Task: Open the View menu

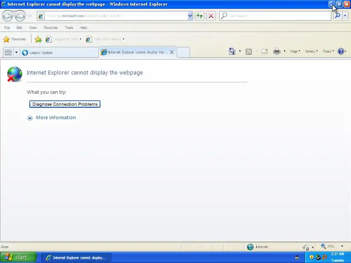Action: (x=33, y=28)
